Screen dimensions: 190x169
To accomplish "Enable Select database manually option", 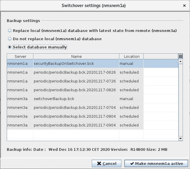I will 10,47.
